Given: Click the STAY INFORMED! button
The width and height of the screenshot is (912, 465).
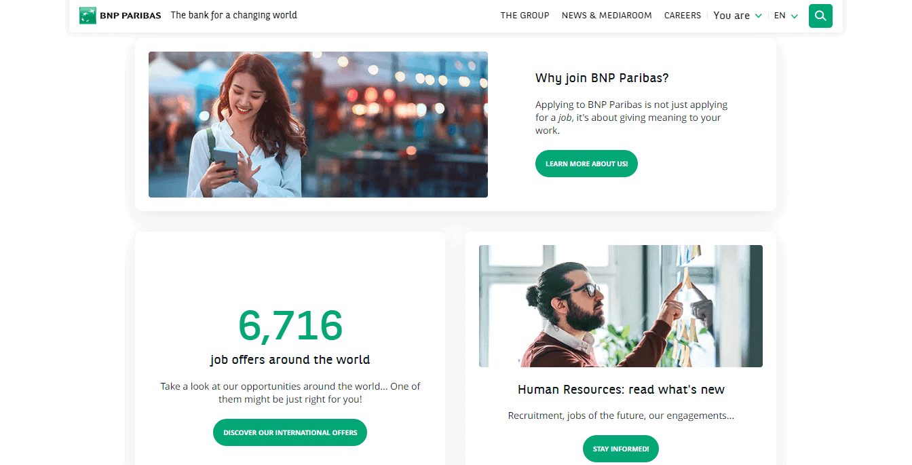Looking at the screenshot, I should 621,449.
